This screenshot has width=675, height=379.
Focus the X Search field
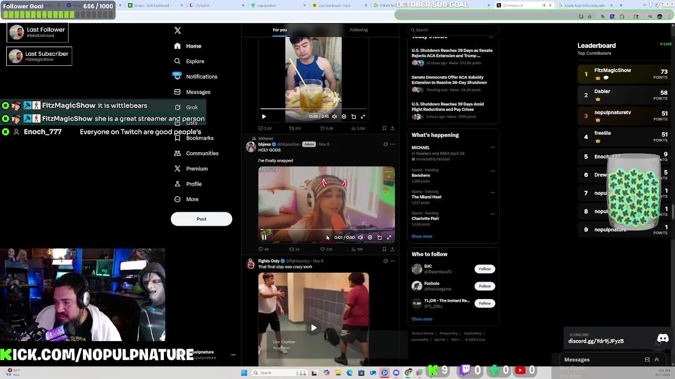(x=452, y=30)
